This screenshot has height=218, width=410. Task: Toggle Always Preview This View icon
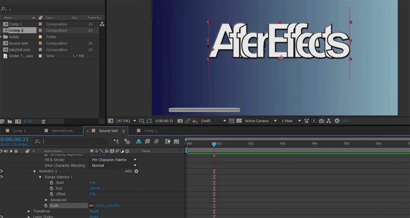pyautogui.click(x=110, y=121)
